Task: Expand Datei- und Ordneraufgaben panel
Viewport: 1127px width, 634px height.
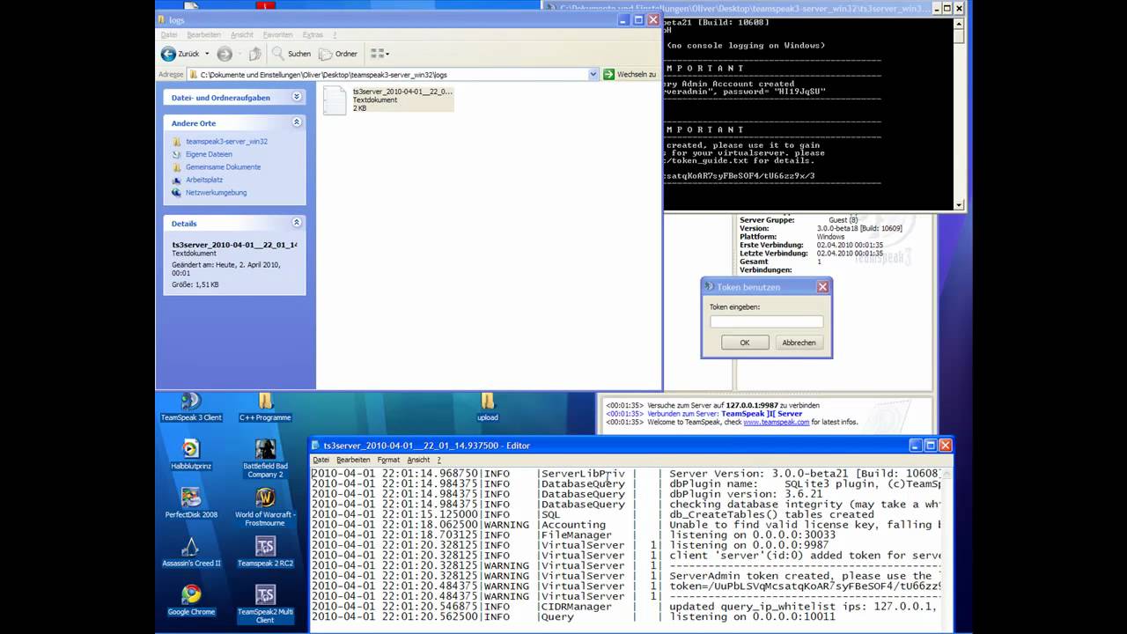Action: 297,97
